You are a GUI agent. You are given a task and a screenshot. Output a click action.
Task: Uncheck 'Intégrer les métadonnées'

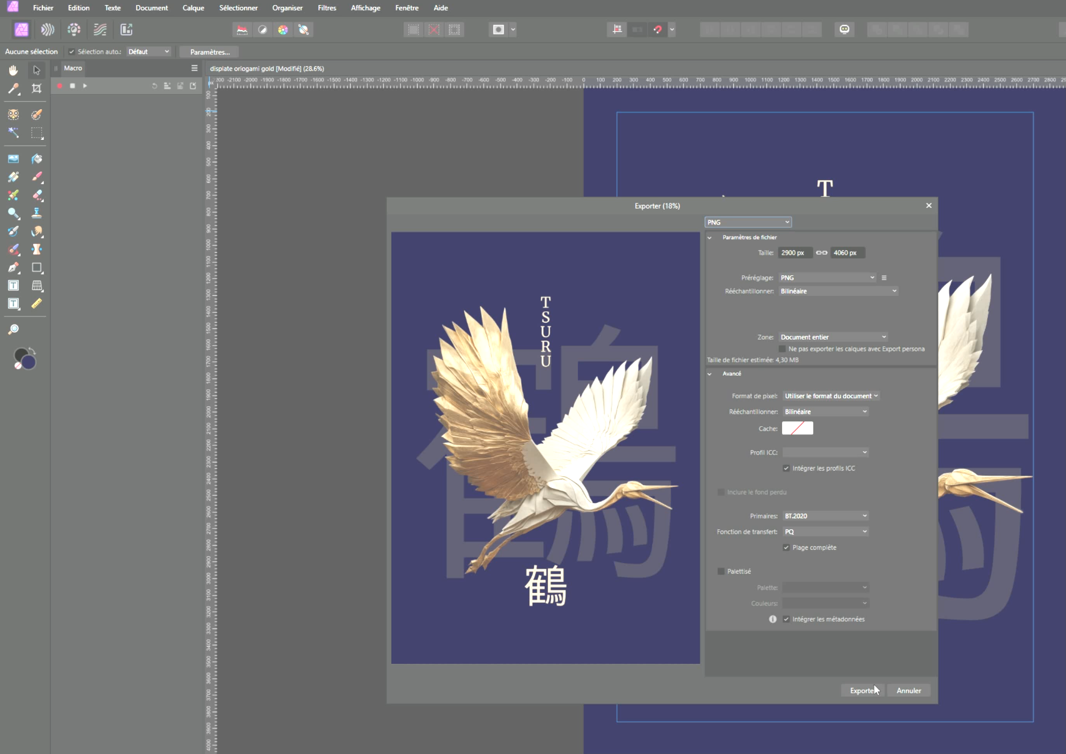point(786,619)
